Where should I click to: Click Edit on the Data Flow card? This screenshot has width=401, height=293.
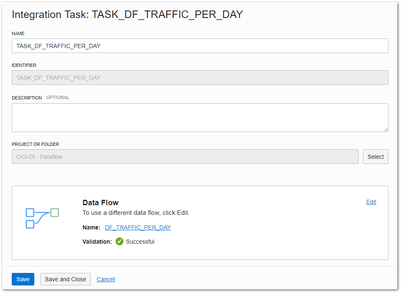click(371, 202)
